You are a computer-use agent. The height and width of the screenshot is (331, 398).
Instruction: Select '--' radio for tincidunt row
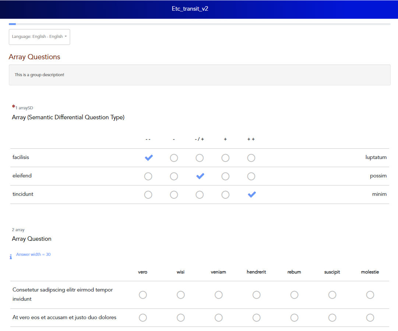tap(148, 195)
